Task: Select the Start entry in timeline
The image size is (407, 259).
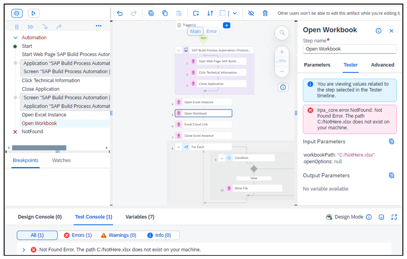Action: pos(27,46)
